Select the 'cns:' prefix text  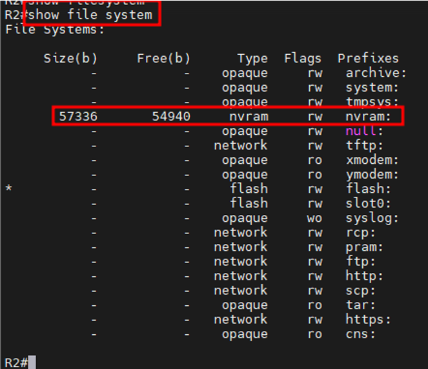361,334
